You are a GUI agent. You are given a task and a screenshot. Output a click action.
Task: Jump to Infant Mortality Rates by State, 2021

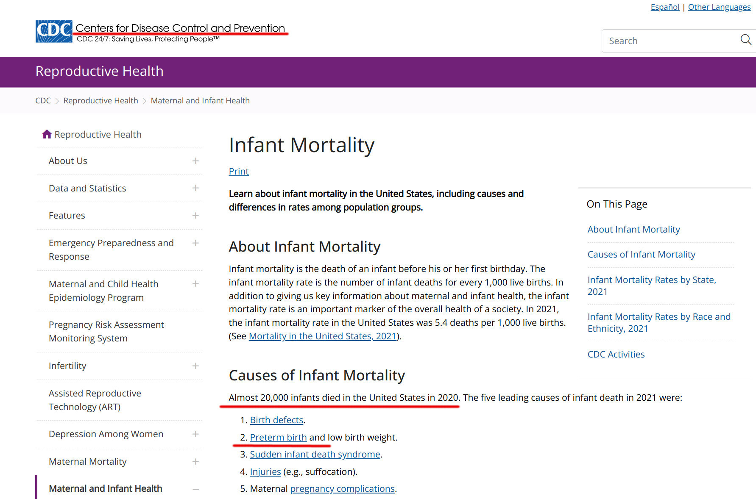(652, 286)
